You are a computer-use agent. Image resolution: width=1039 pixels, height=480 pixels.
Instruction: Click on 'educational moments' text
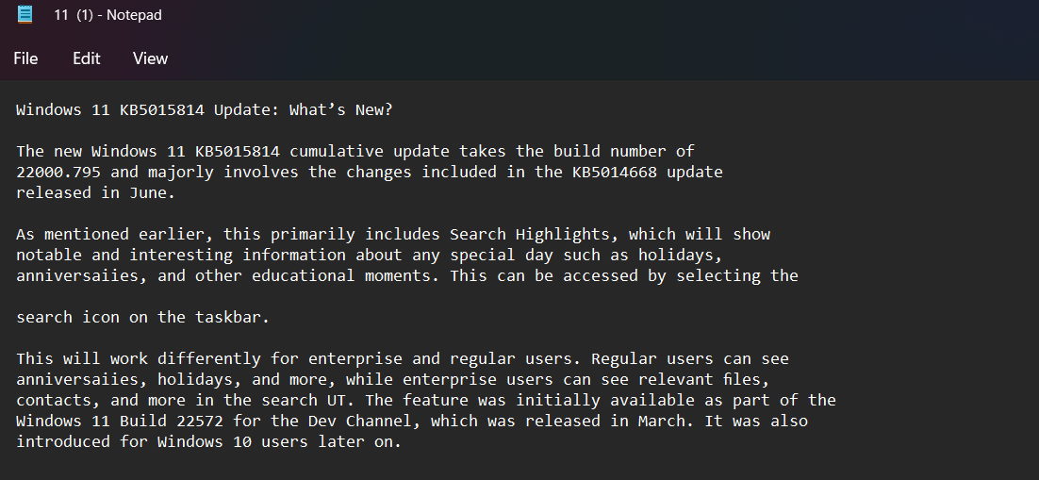pyautogui.click(x=341, y=275)
